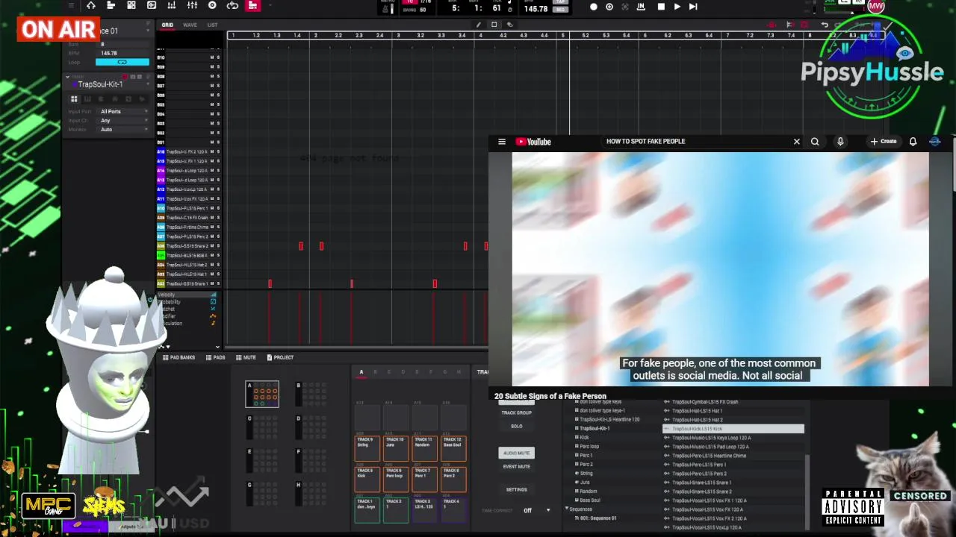
Task: Click the Play Start button
Action: click(693, 7)
